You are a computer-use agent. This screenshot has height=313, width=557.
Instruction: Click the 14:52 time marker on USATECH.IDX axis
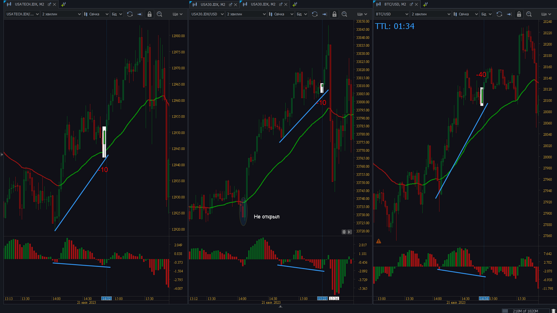click(106, 298)
